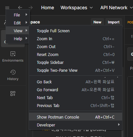Select Show Postman Console
133x137 pixels.
(75, 117)
